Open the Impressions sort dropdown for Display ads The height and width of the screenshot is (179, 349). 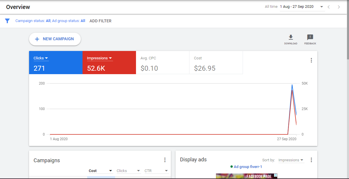pos(291,160)
